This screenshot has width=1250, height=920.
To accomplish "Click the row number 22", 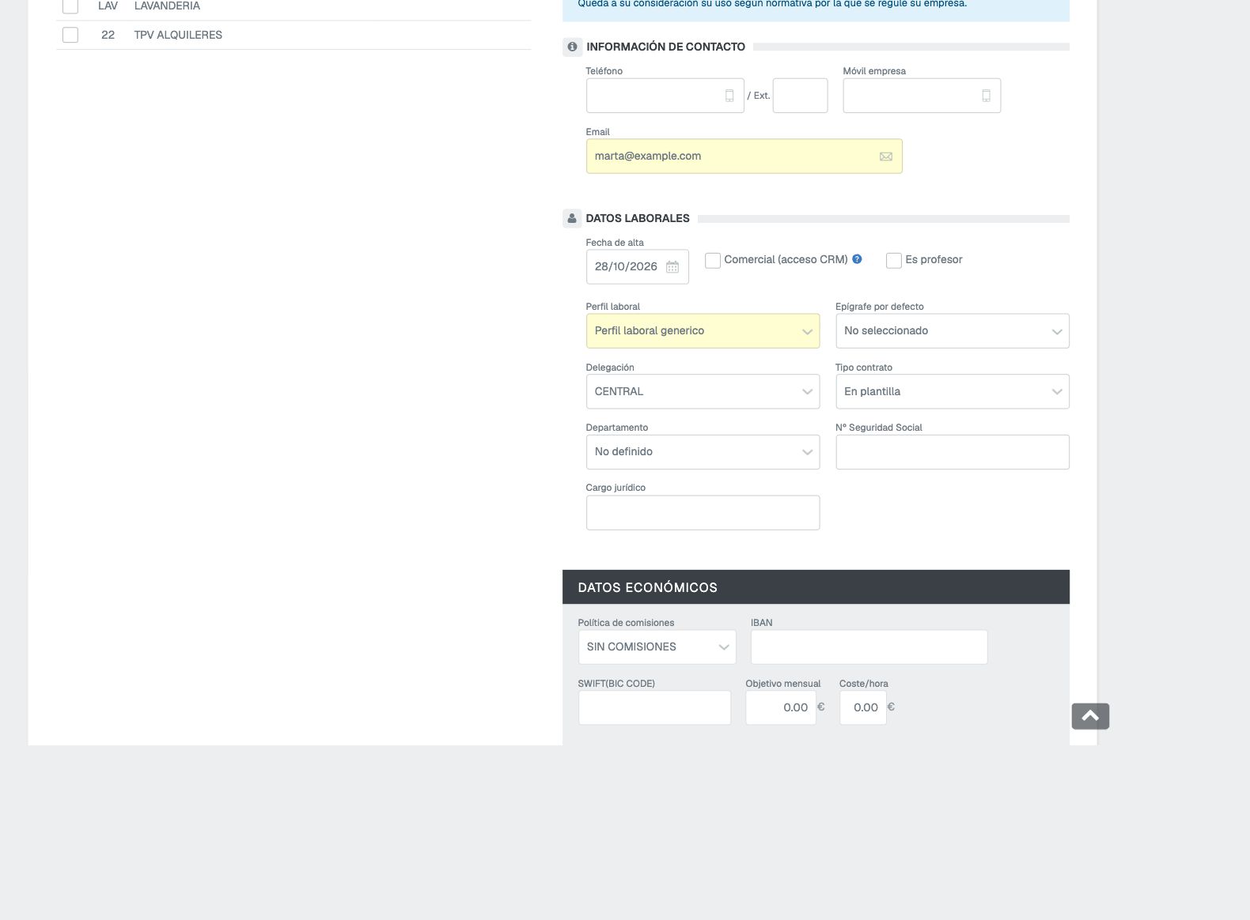I will [108, 35].
